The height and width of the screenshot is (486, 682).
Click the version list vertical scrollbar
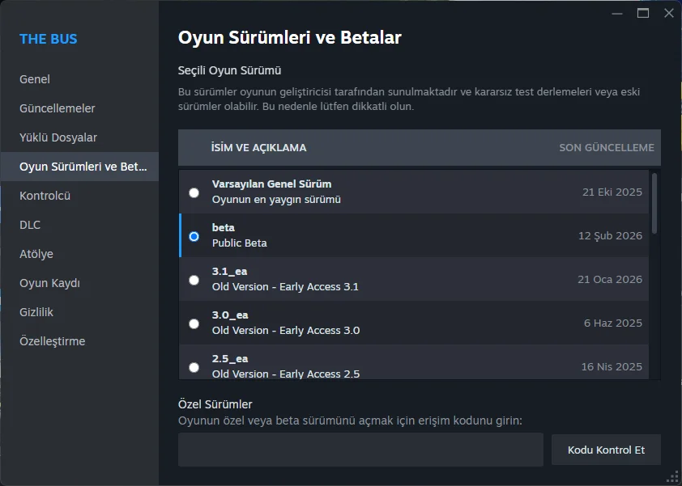pyautogui.click(x=654, y=204)
